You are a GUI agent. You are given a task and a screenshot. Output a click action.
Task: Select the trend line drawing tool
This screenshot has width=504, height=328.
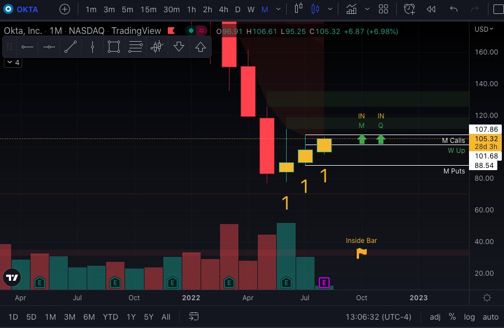[x=71, y=47]
